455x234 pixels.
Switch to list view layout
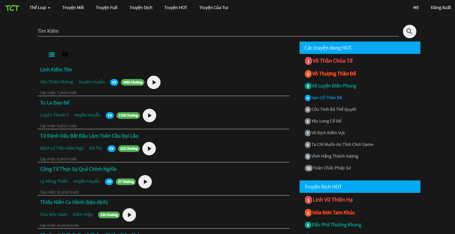52,55
